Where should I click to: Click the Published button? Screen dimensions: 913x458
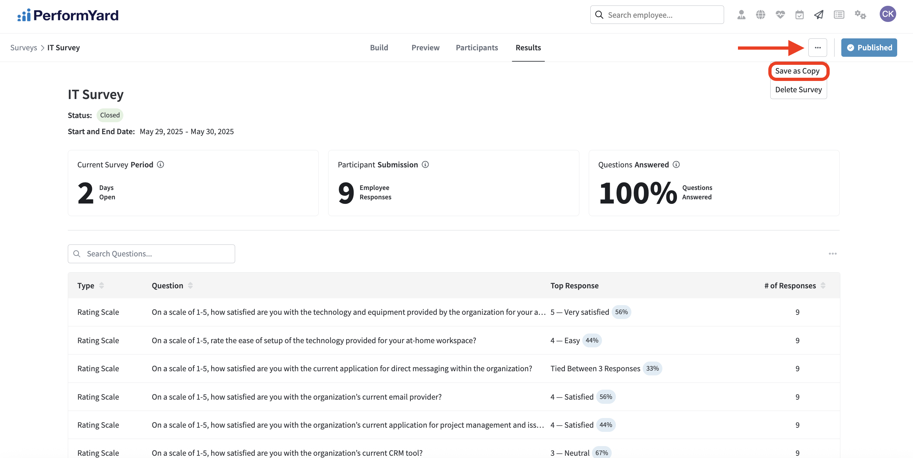coord(869,47)
